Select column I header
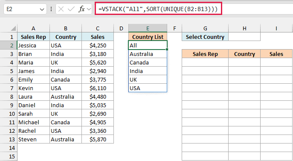293x161 pixels. tap(276, 29)
